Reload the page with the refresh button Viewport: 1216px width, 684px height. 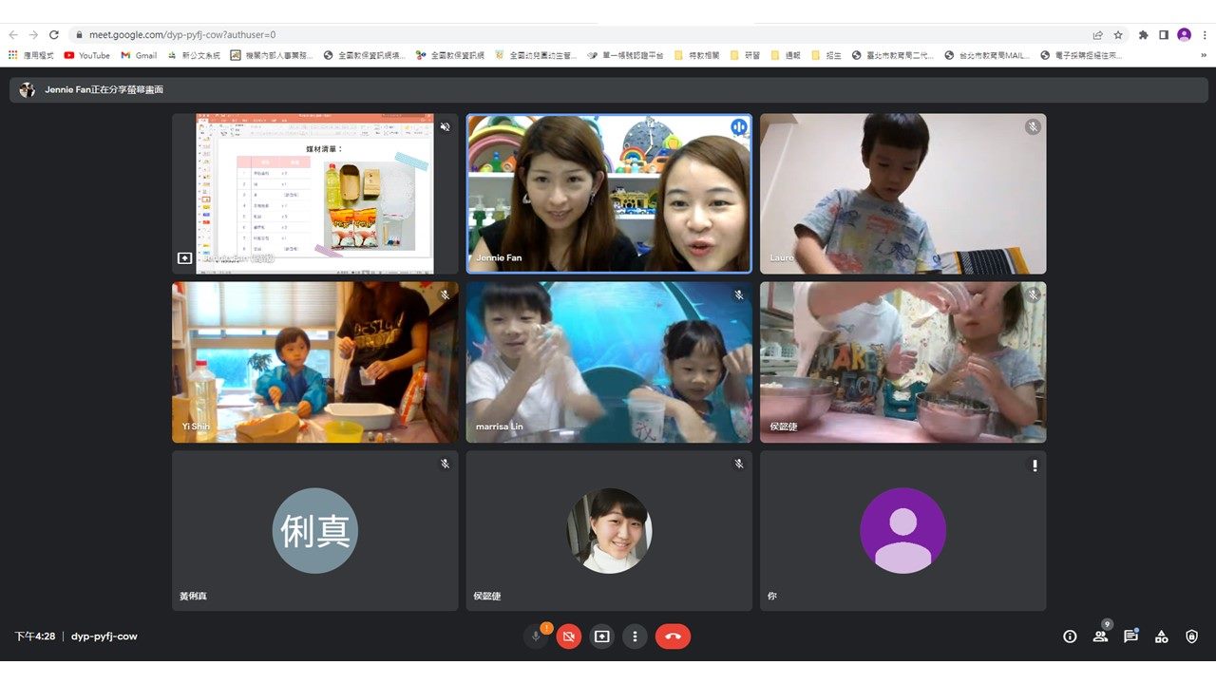pos(54,35)
